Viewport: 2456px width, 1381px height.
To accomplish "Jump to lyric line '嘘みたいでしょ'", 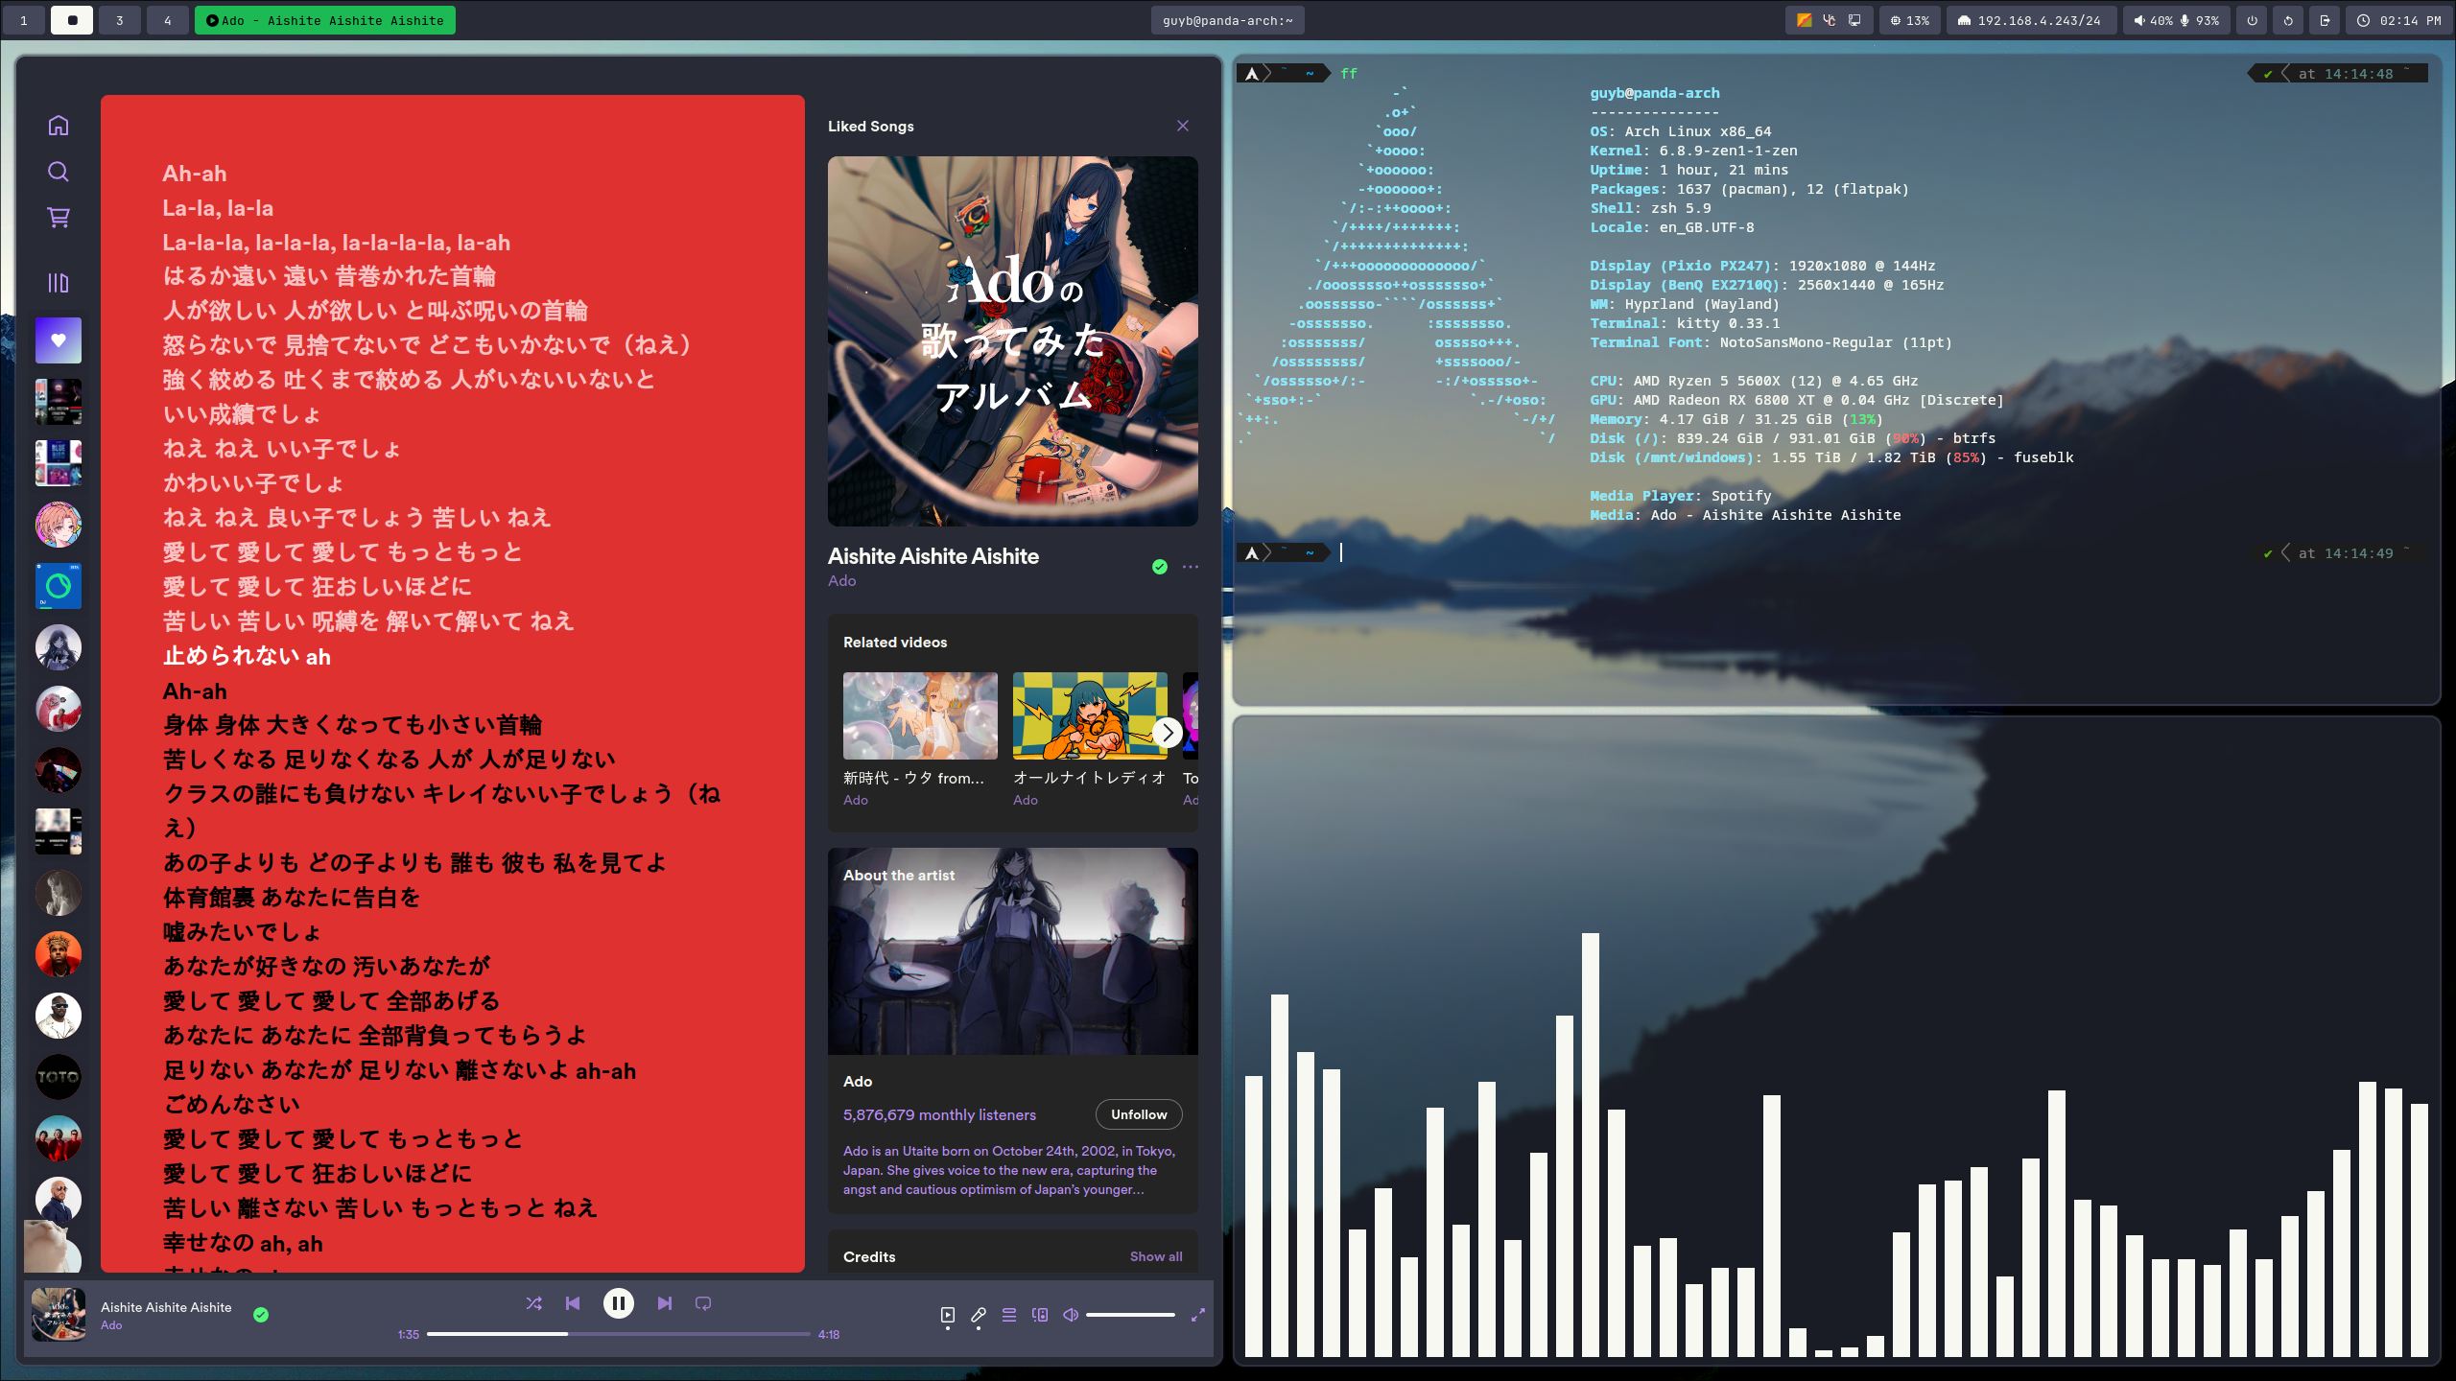I will pos(242,932).
